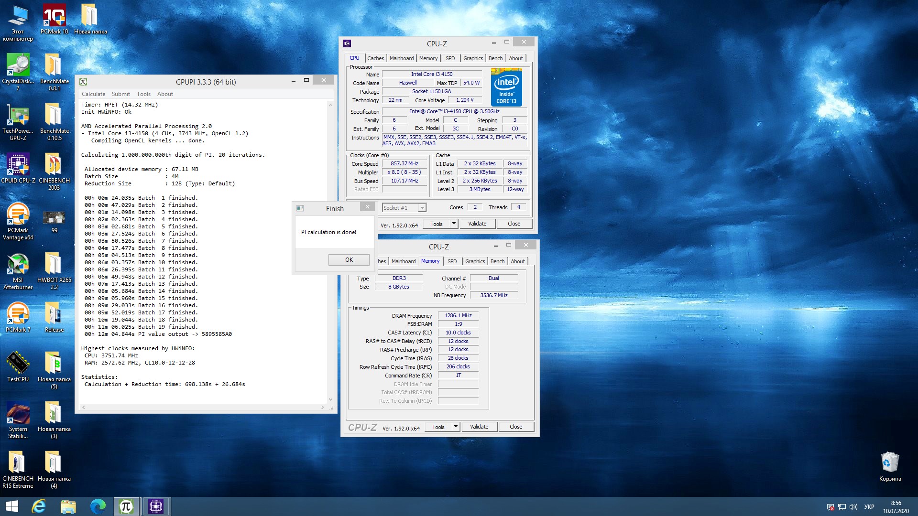Launch the PCMark 10 desktop shortcut
Image resolution: width=918 pixels, height=516 pixels.
point(54,19)
